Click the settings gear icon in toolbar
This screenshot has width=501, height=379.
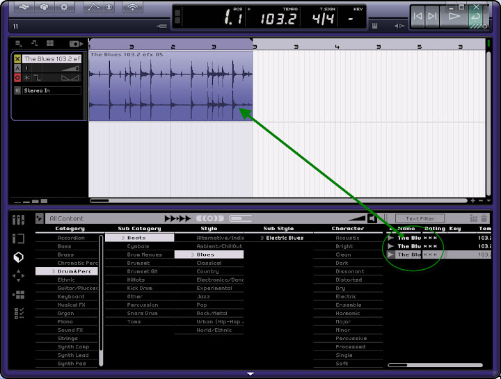point(64,8)
